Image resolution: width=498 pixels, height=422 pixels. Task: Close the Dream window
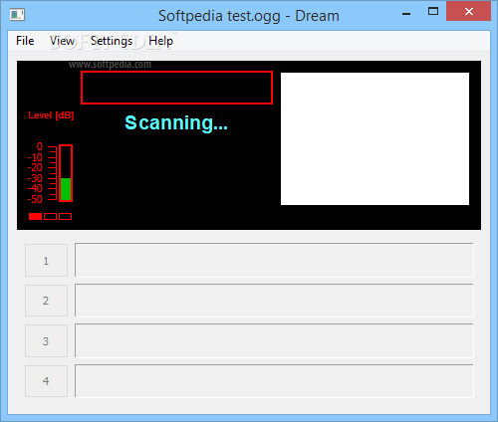469,12
